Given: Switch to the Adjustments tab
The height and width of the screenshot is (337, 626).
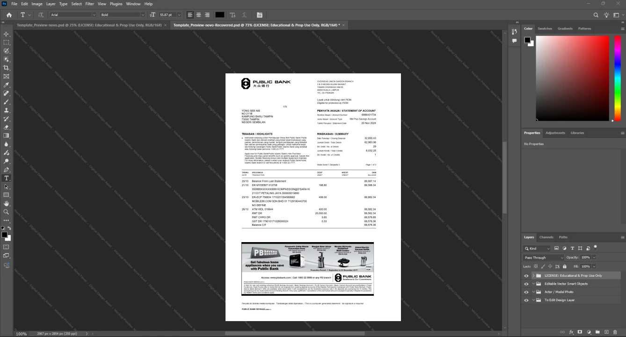Looking at the screenshot, I should [x=555, y=133].
